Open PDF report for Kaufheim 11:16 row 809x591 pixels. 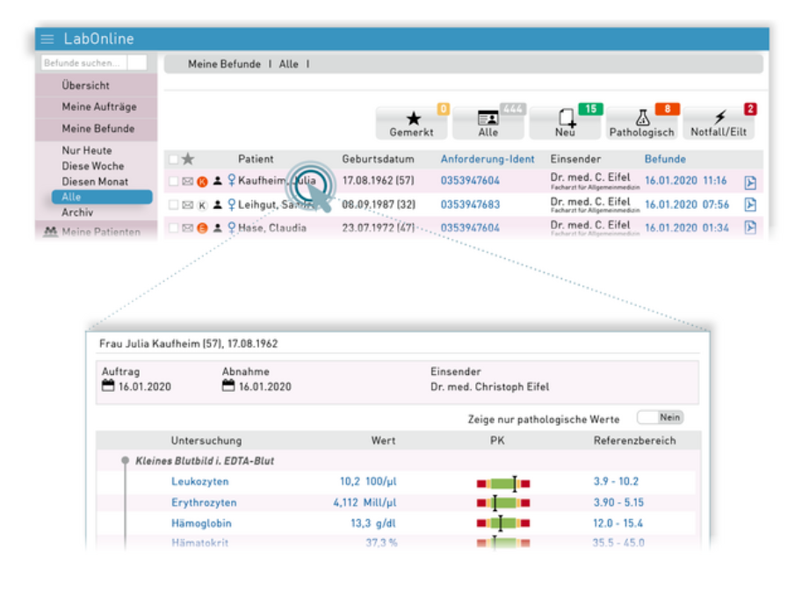750,182
